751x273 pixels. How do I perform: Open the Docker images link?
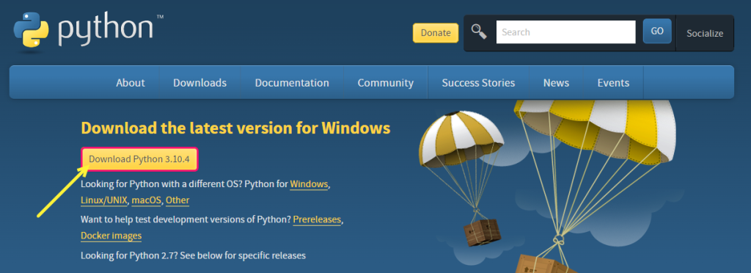(x=111, y=236)
